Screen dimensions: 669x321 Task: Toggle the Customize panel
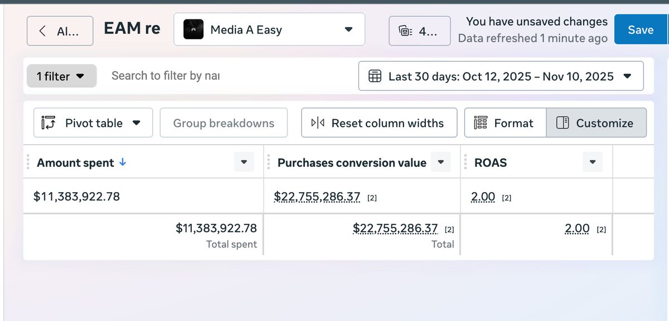coord(596,123)
